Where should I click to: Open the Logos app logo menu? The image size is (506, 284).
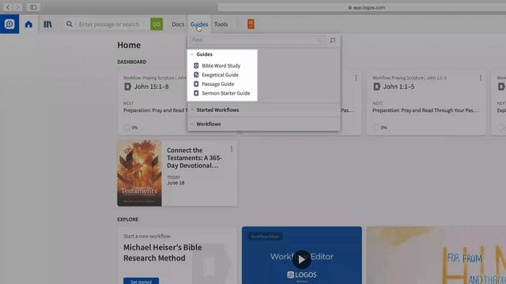(x=9, y=24)
